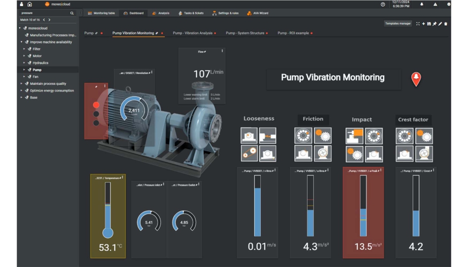Open the Flow widget three-dot menu
Viewport: 468px width, 267px height.
[x=222, y=51]
